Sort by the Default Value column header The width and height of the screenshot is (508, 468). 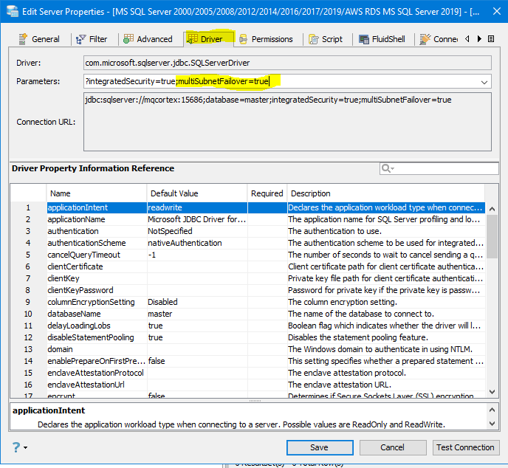(x=197, y=193)
